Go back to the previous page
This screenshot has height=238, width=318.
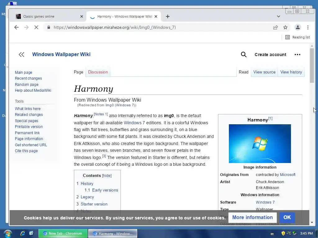pyautogui.click(x=16, y=27)
